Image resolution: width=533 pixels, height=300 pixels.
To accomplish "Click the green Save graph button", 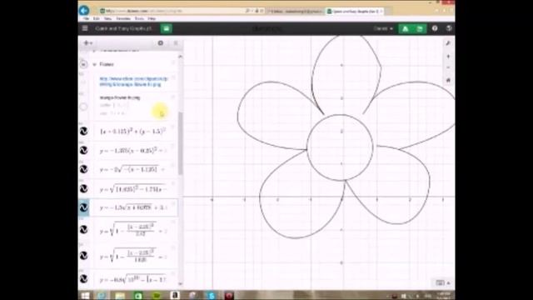I will pyautogui.click(x=167, y=28).
